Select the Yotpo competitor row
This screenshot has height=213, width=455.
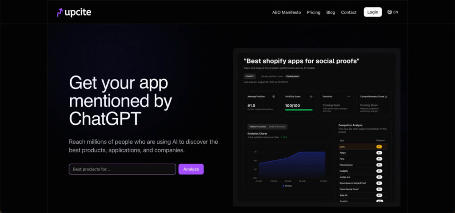tap(363, 153)
